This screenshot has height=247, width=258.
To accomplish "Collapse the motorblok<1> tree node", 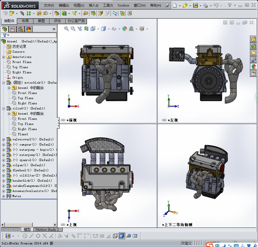I will point(4,83).
